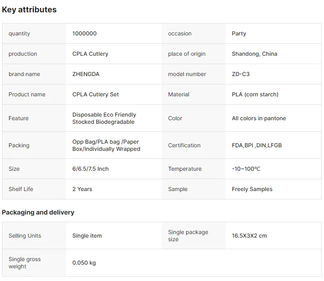
Task: Click the -10~100℃ temperature value
Action: point(246,169)
